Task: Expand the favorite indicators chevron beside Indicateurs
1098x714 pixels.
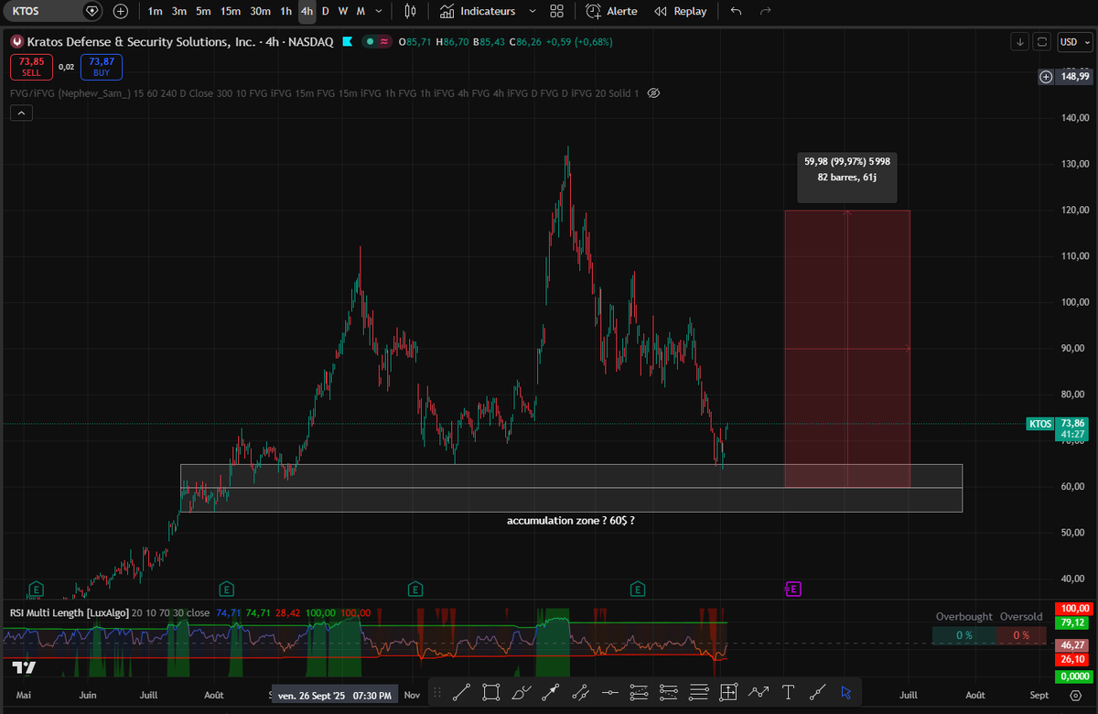Action: coord(533,11)
